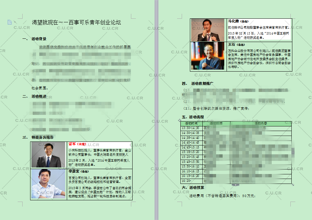Image resolution: width=312 pixels, height=220 pixels.
Task: Click 雷军's bio line starting 小米科技创始人
Action: [x=100, y=152]
